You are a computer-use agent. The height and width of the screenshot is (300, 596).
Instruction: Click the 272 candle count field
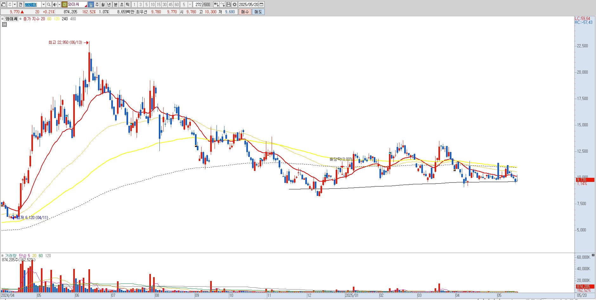coord(198,4)
